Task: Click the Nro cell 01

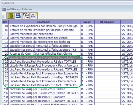Action: click(5, 26)
